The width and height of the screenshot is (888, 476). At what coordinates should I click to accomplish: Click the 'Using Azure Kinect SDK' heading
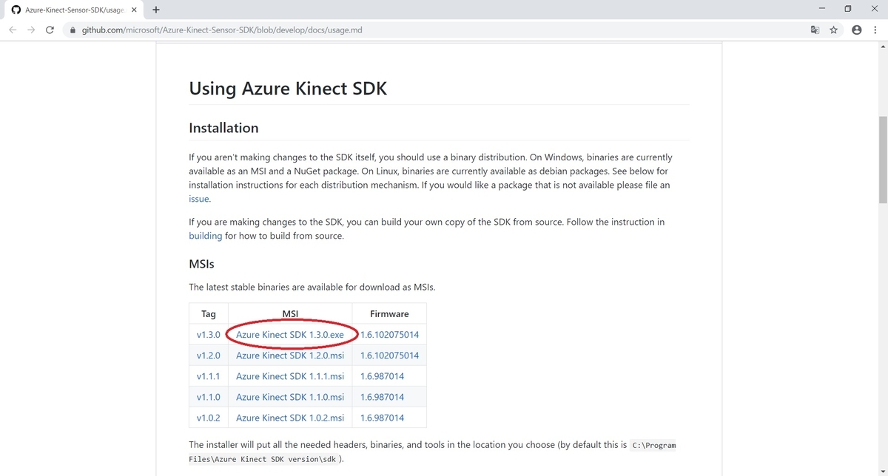click(x=288, y=88)
